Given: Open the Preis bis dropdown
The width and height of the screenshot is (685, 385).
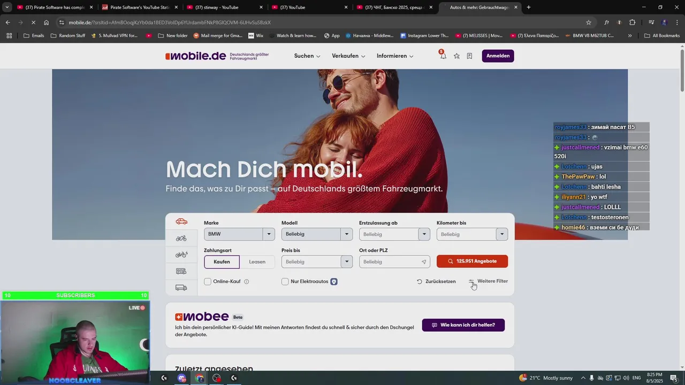Looking at the screenshot, I should pos(317,262).
